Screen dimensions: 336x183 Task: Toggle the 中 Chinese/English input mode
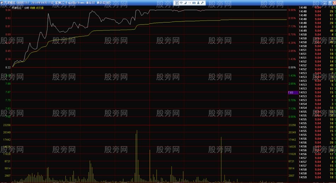point(181,3)
